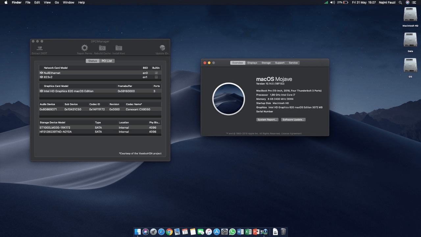Screen dimensions: 421x237
Task: Click System Report in About This Mac
Action: tap(267, 119)
